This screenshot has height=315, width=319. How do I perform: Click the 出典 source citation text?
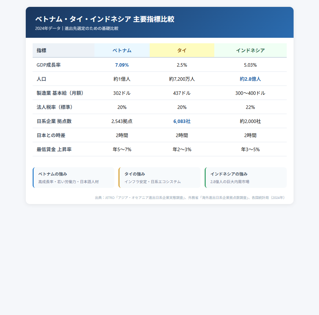(x=190, y=198)
